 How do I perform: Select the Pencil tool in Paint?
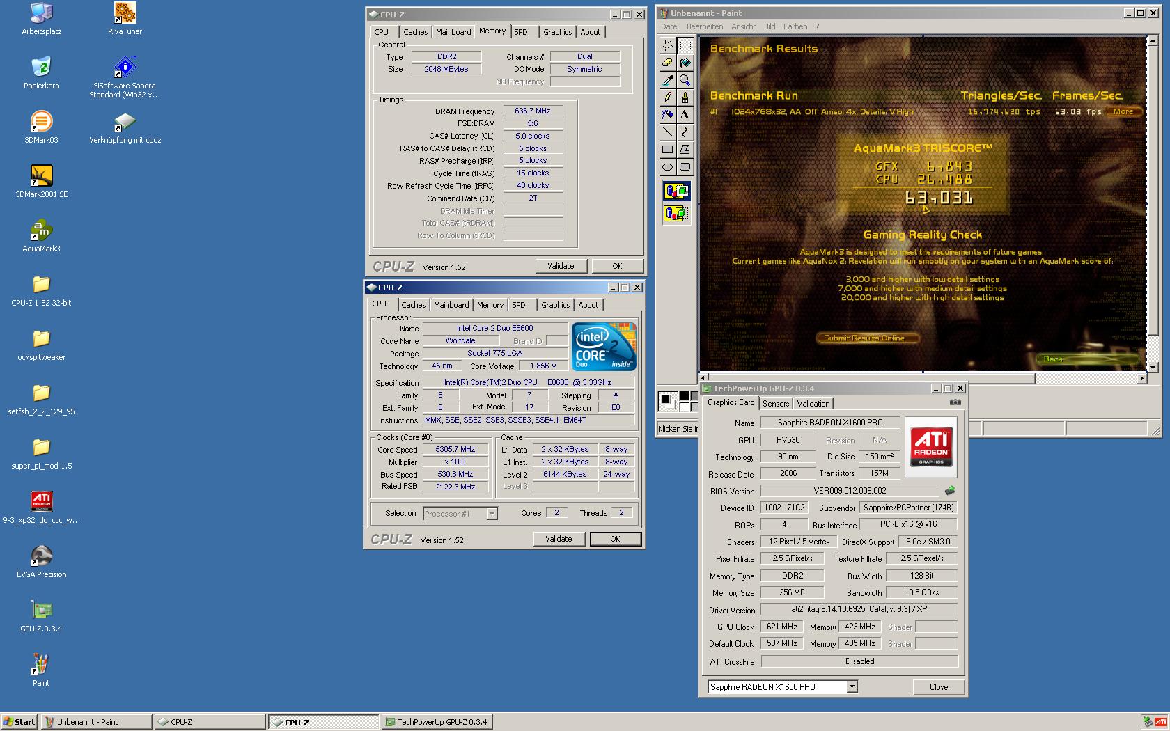pyautogui.click(x=667, y=97)
